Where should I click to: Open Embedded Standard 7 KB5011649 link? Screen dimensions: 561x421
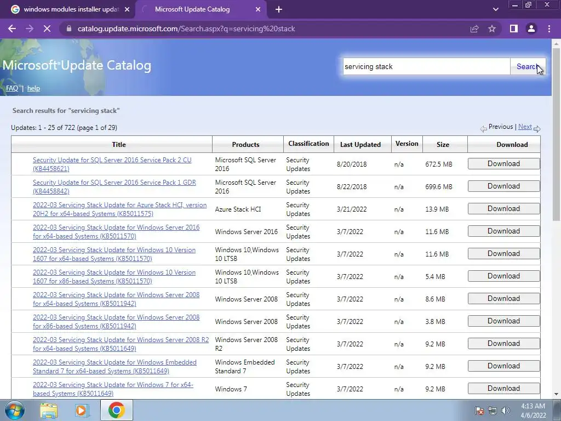click(115, 367)
